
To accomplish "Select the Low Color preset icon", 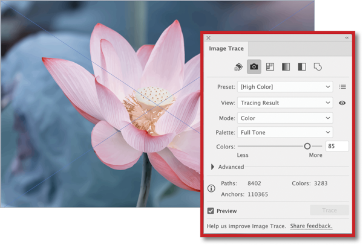I will (x=270, y=67).
